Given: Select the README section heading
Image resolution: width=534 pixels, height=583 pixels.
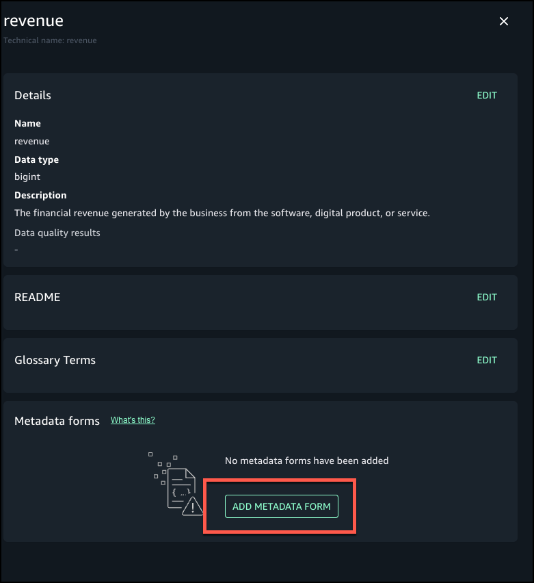Looking at the screenshot, I should coord(38,297).
